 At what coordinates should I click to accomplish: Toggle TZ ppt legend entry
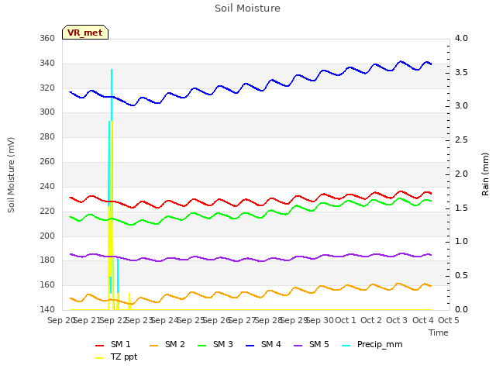tap(116, 356)
